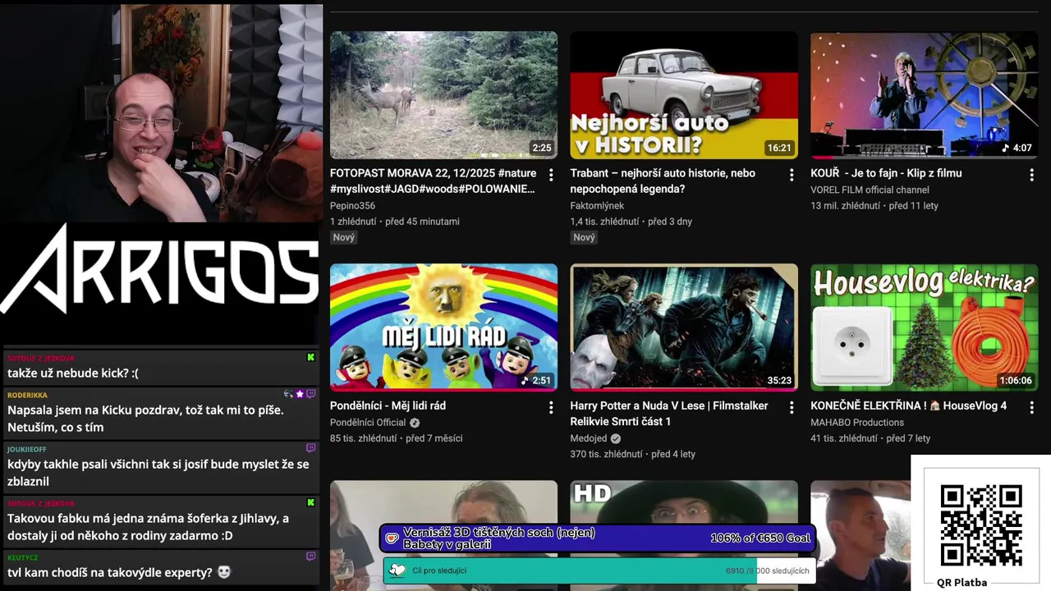Click Twitch icon on JOUKIIEOFF message

click(x=310, y=448)
